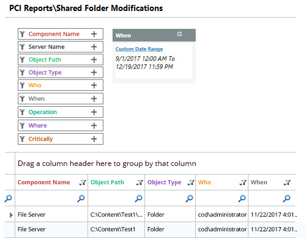
Task: Sort by the Object Type column header
Action: pyautogui.click(x=164, y=182)
